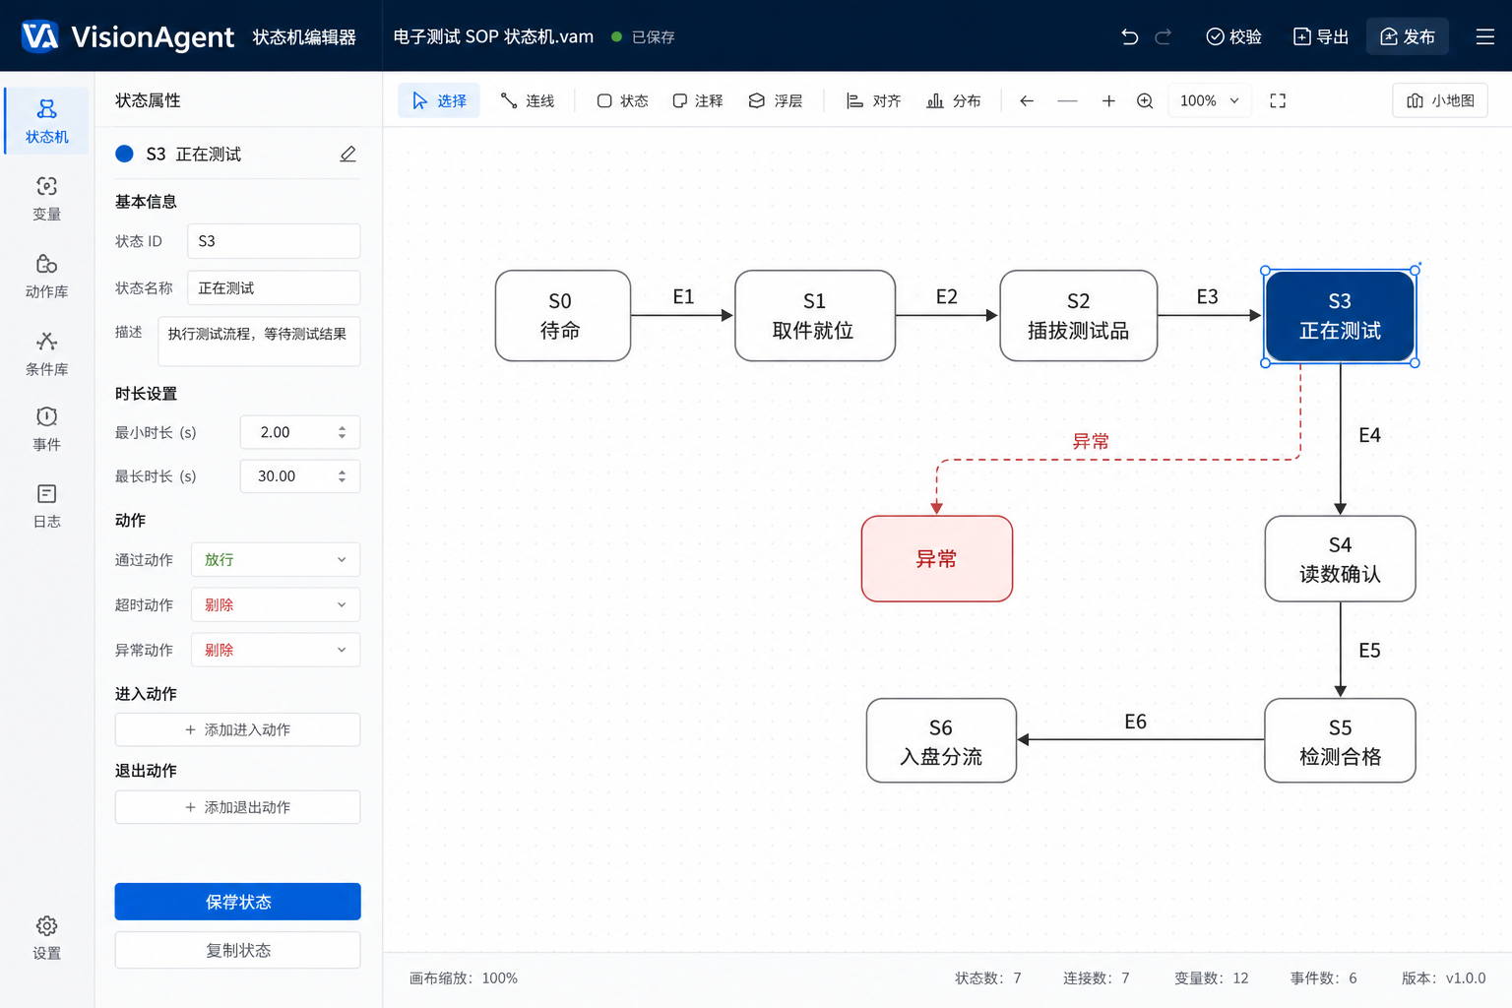The width and height of the screenshot is (1512, 1008).
Task: Open the 变量 sidebar panel
Action: coord(46,199)
